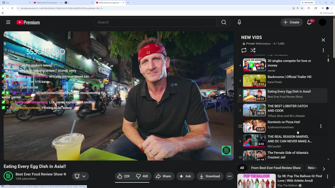Open Domino's vs Pizza Hut video title
335x188 pixels.
coord(284,122)
